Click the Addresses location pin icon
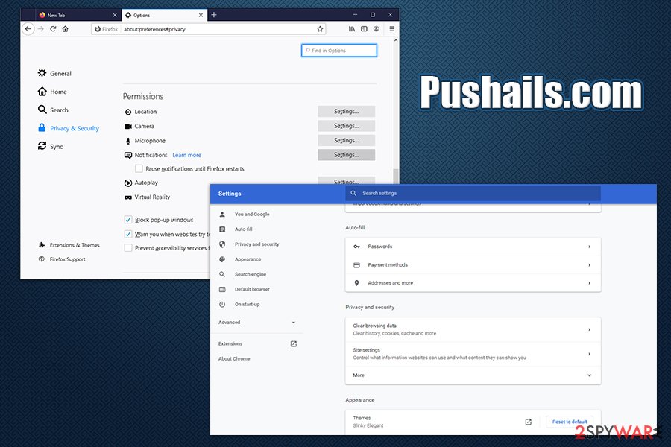Image resolution: width=671 pixels, height=447 pixels. (x=356, y=283)
